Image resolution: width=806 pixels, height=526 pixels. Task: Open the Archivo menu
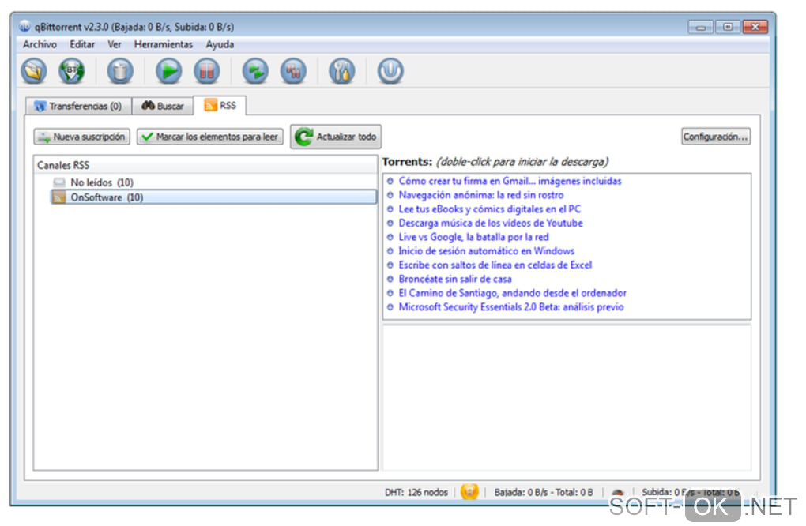click(x=40, y=44)
